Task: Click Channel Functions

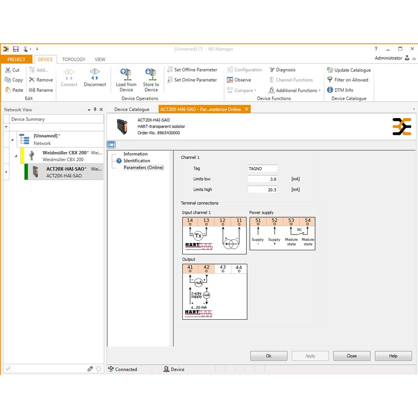Action: [x=291, y=80]
